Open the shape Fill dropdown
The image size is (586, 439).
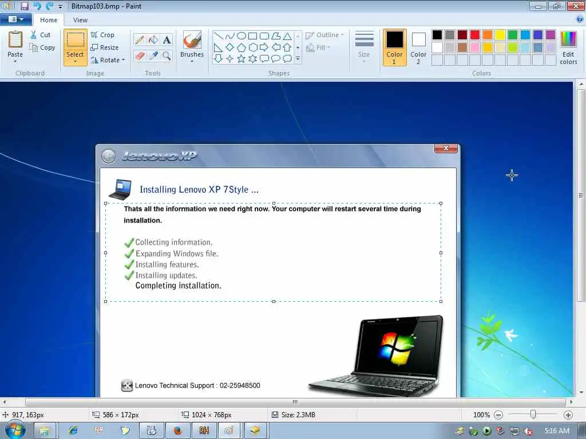(318, 47)
